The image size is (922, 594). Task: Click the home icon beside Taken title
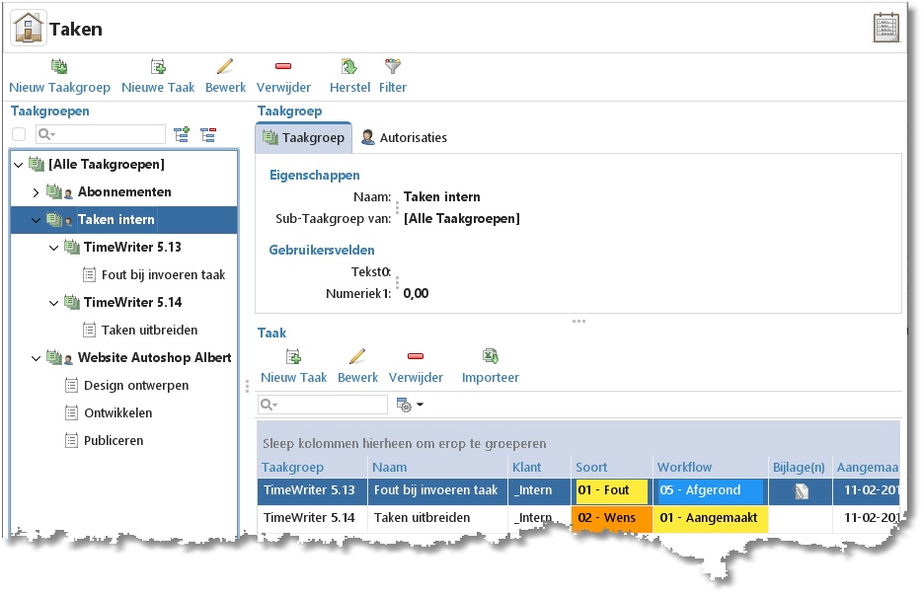(x=29, y=28)
